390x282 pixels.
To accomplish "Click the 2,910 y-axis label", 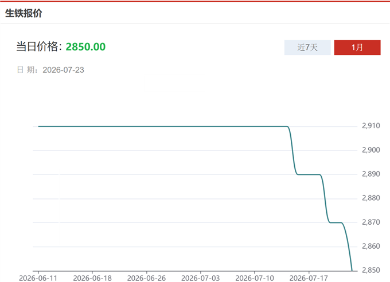I will (x=371, y=126).
